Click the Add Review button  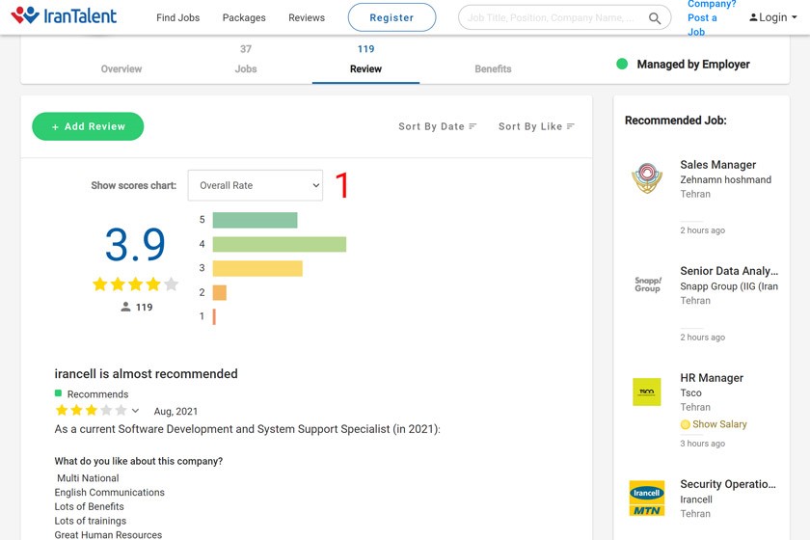[88, 126]
